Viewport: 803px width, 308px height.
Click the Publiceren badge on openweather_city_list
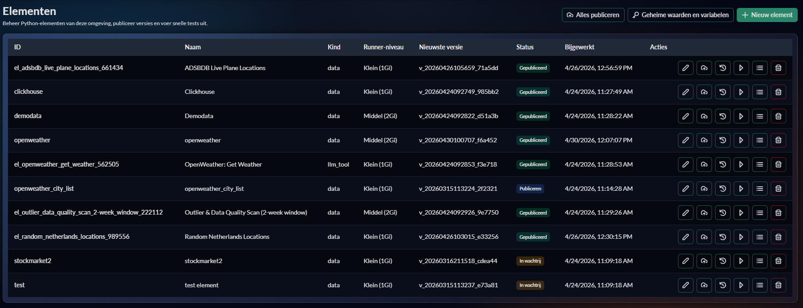coord(530,189)
